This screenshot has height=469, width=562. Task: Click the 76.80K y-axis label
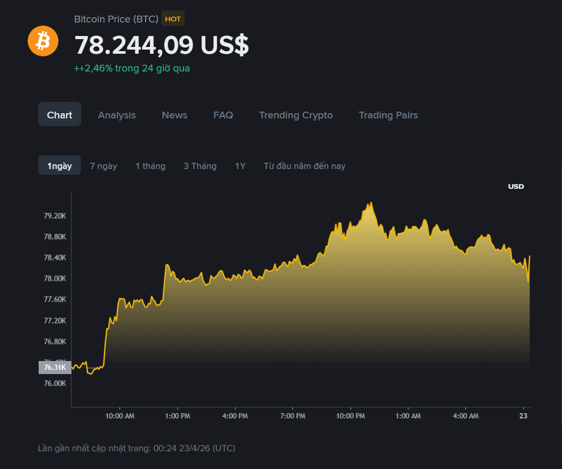pyautogui.click(x=55, y=342)
